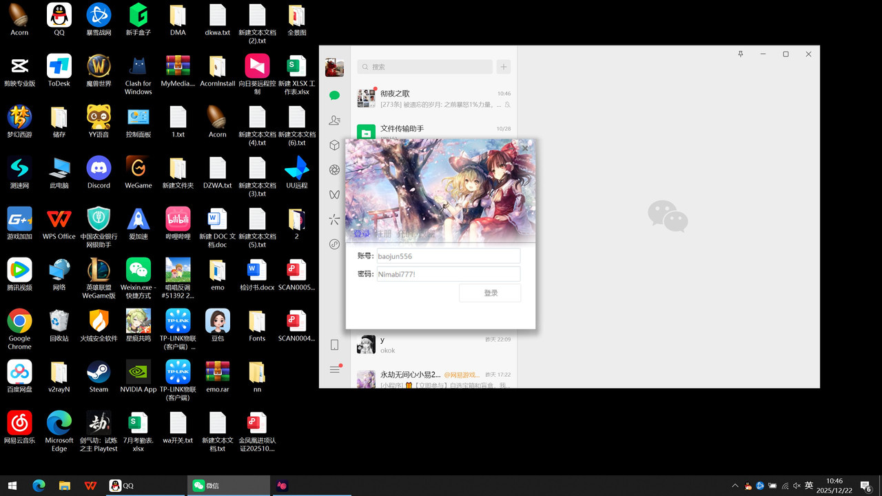This screenshot has width=882, height=496.
Task: Open the WeChat contacts icon in the sidebar
Action: point(334,121)
